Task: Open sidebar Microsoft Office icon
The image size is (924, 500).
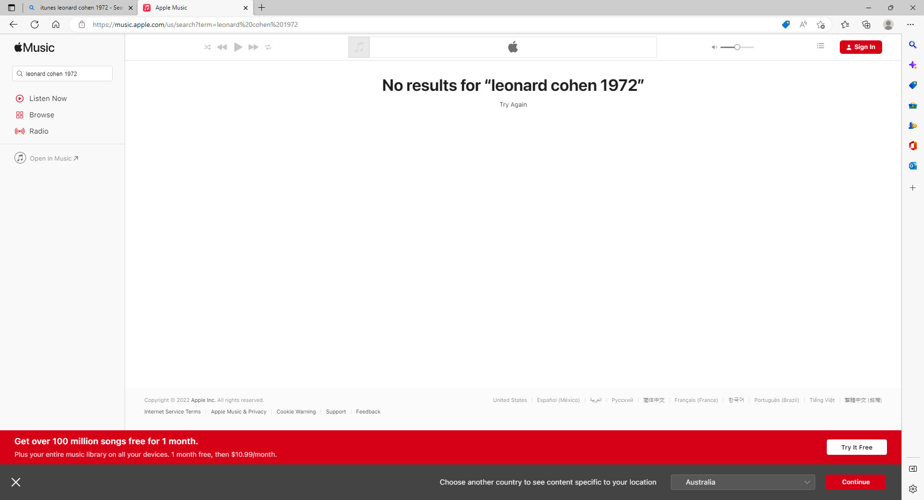Action: 912,146
